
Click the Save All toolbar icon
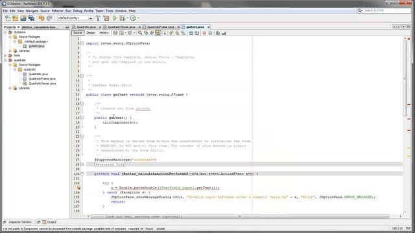pos(32,18)
